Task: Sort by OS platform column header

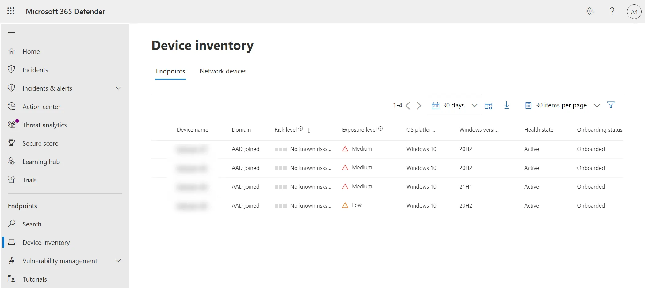Action: (421, 130)
